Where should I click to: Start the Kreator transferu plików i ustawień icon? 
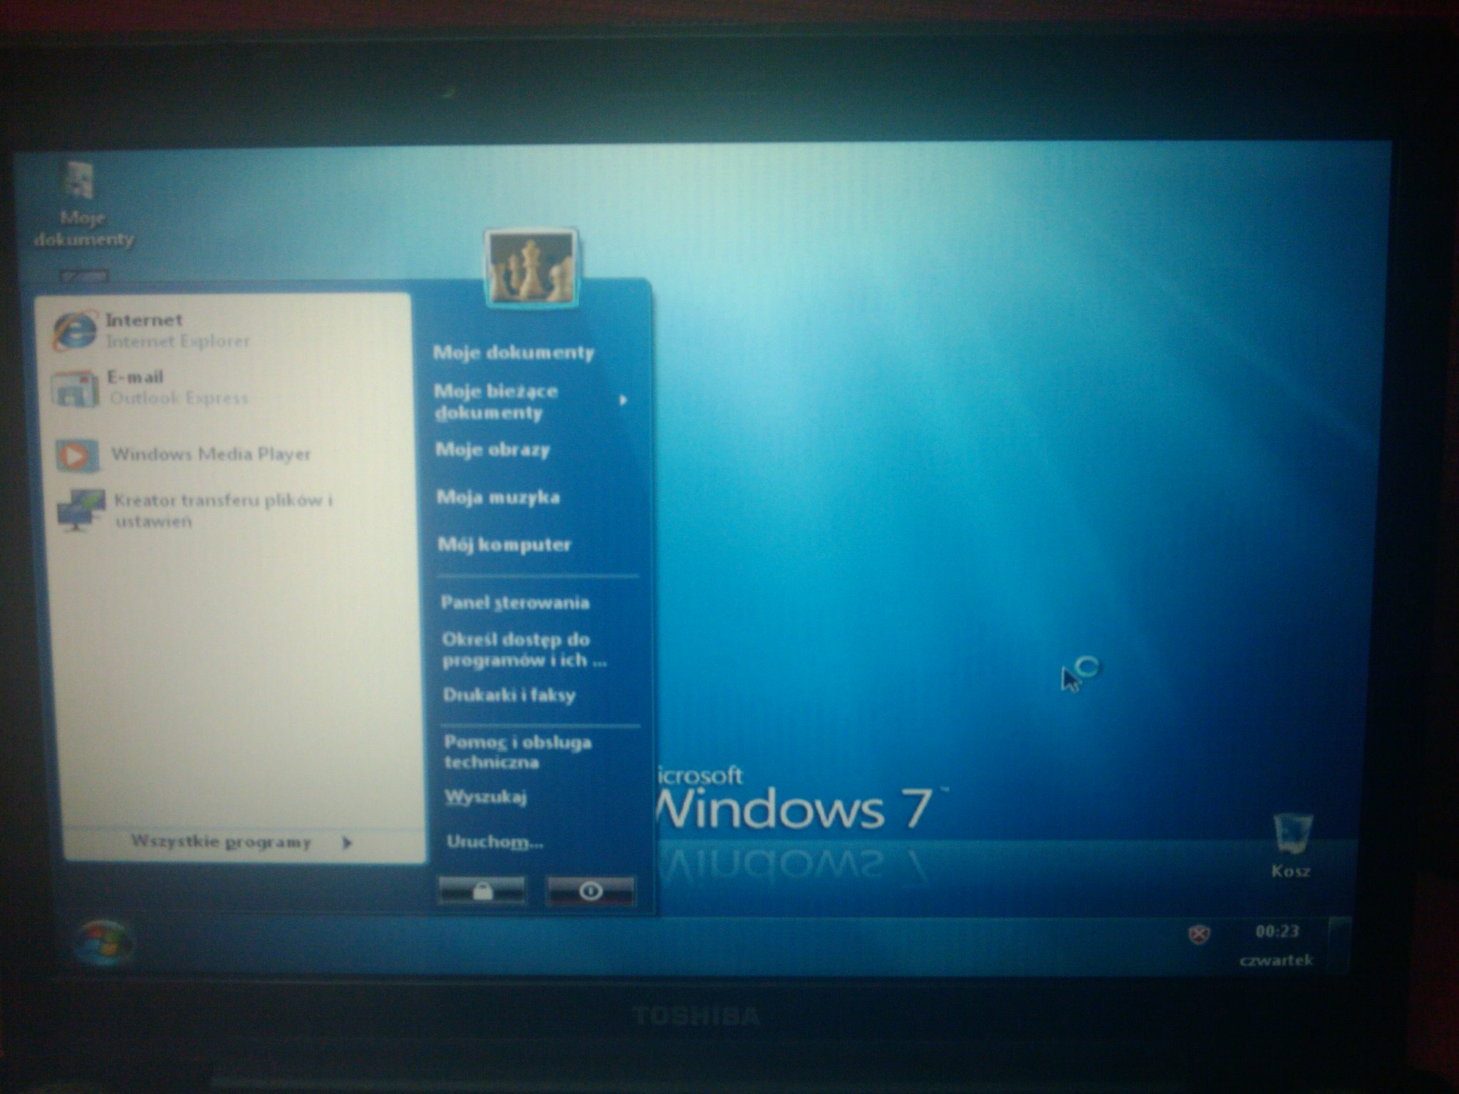tap(81, 509)
